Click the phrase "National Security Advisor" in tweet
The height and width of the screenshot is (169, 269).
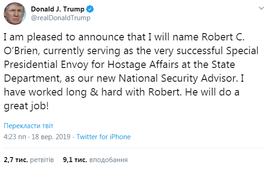tap(178, 79)
